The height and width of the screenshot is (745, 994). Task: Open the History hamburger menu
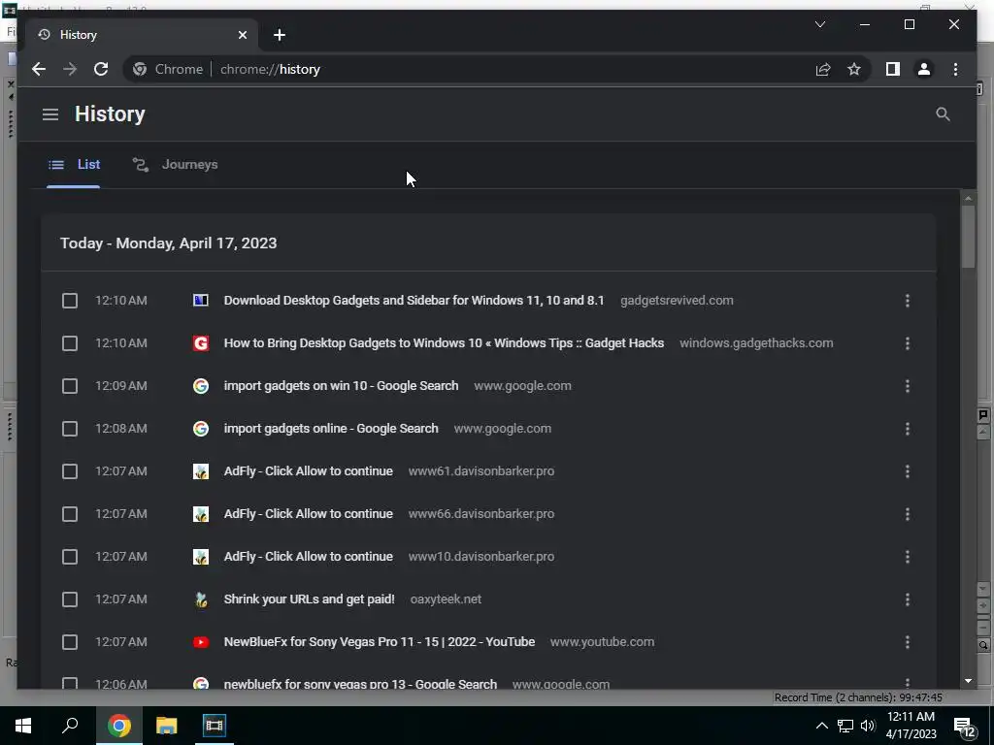pos(50,114)
